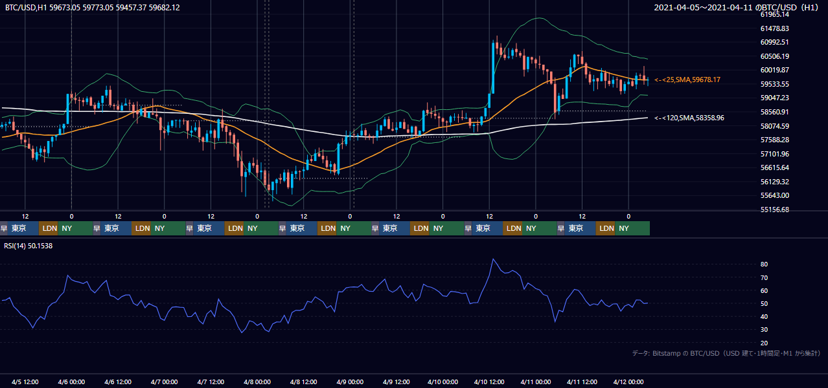Click RSI scale value 40
The height and width of the screenshot is (388, 828).
pos(765,316)
